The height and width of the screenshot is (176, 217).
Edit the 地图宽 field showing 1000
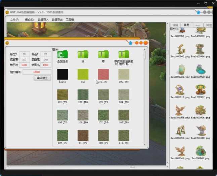(x=24, y=65)
